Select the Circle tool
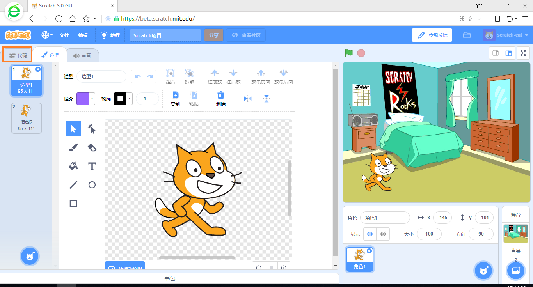The image size is (533, 287). 92,185
